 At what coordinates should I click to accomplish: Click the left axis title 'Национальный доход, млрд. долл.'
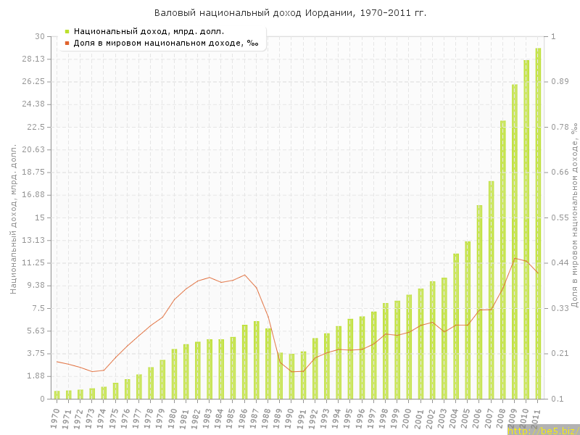[13, 217]
